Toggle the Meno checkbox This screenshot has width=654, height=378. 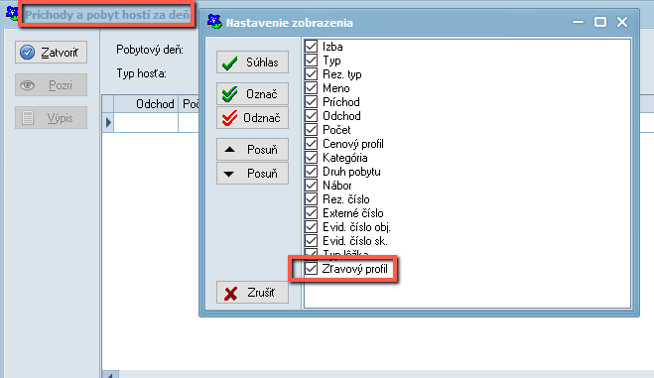[312, 88]
